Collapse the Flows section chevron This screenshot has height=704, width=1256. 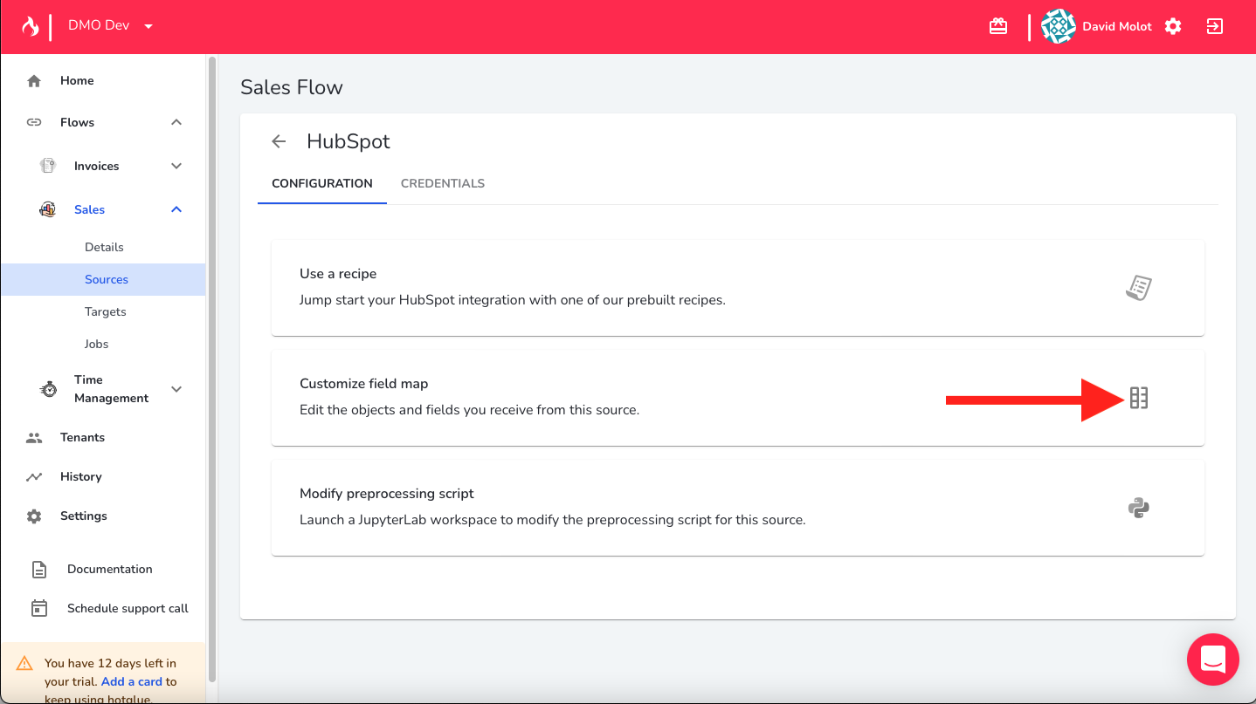click(176, 122)
